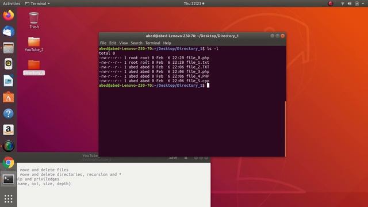Screen dimensions: 368x207
Task: Click the 'ls -l' command text
Action: click(213, 48)
